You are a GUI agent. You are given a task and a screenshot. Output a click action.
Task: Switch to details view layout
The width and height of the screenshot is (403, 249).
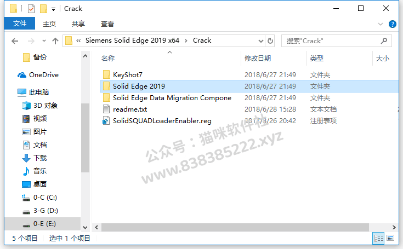[378, 238]
